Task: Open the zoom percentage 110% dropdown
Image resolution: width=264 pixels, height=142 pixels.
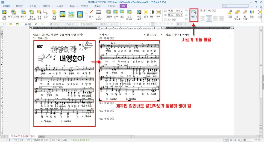Action: 253,140
